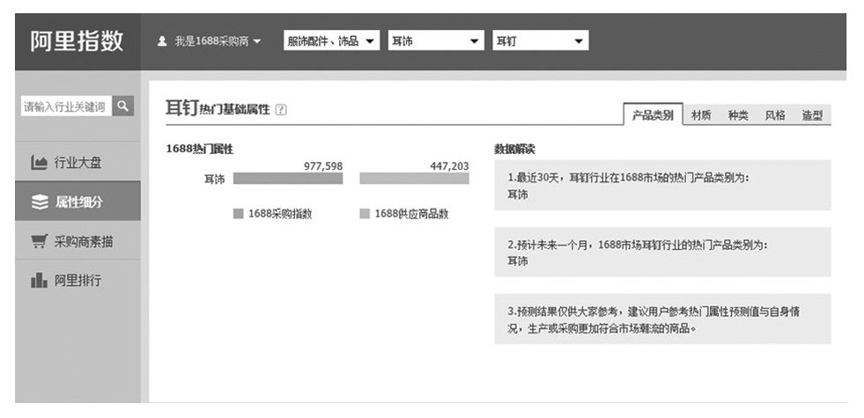The image size is (864, 418).
Task: Click the 阿里指数 logo
Action: click(78, 42)
